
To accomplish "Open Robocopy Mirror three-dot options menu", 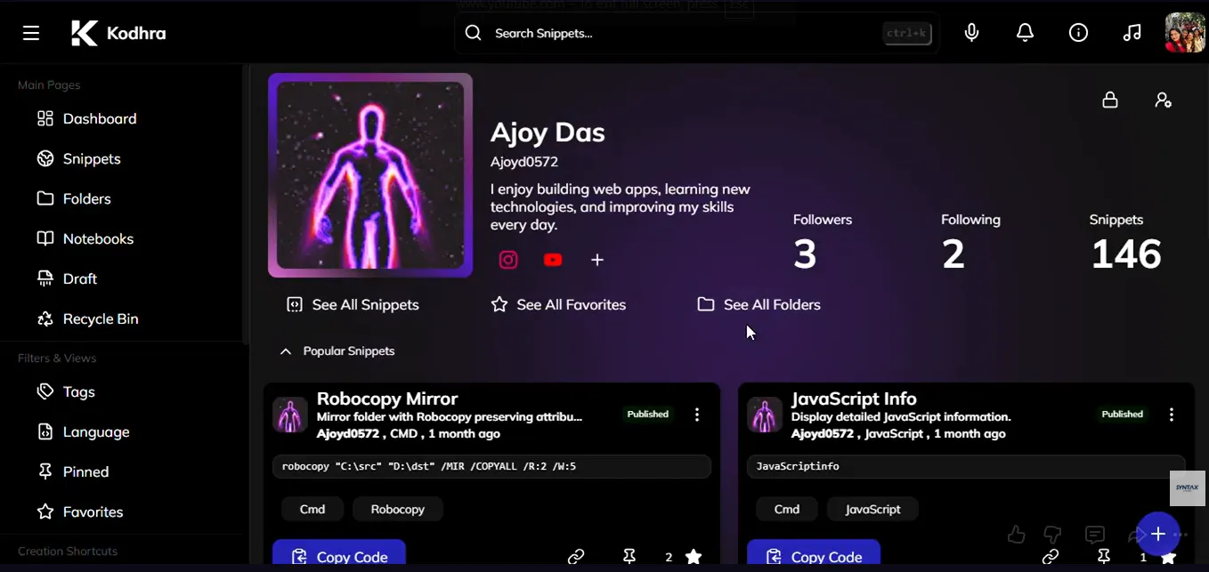I will point(697,415).
